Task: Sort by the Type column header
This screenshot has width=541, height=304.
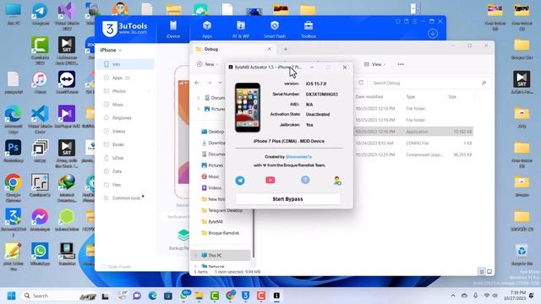Action: (x=411, y=97)
